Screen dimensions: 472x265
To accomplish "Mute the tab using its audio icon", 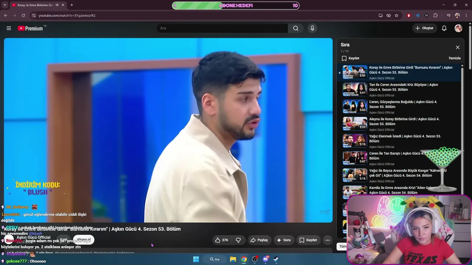I will 57,5.
